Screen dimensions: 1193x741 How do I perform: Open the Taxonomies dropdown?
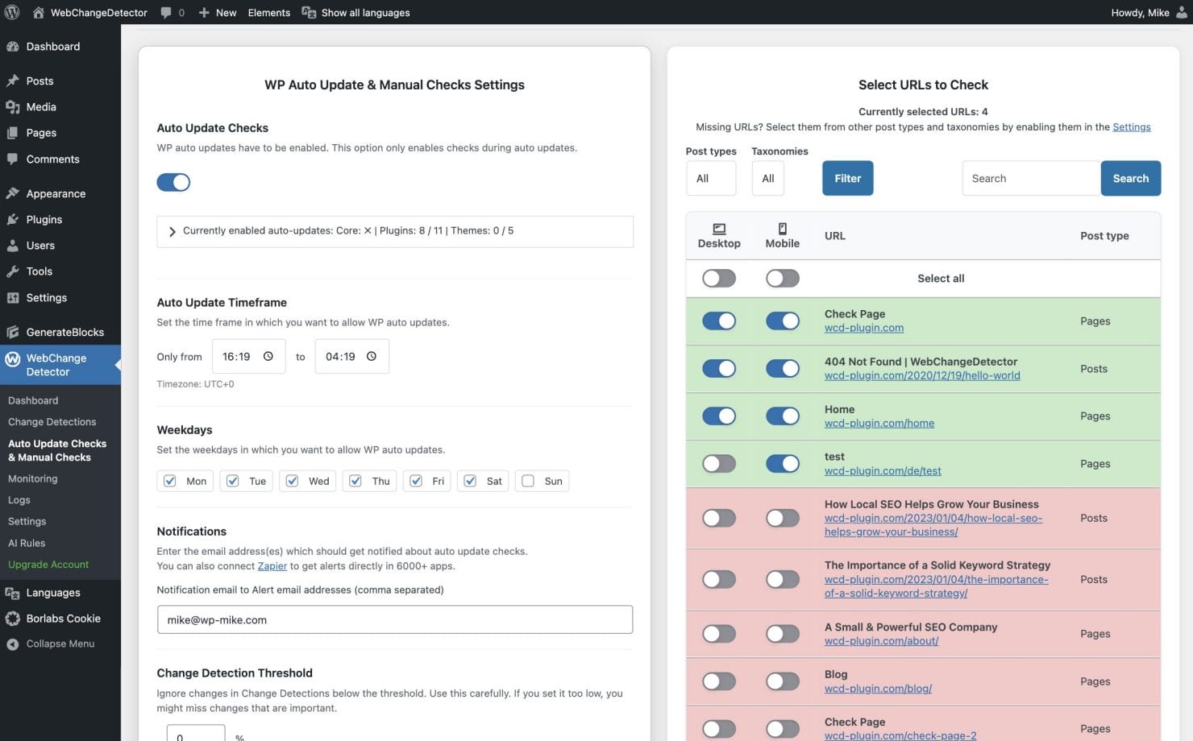[x=767, y=178]
